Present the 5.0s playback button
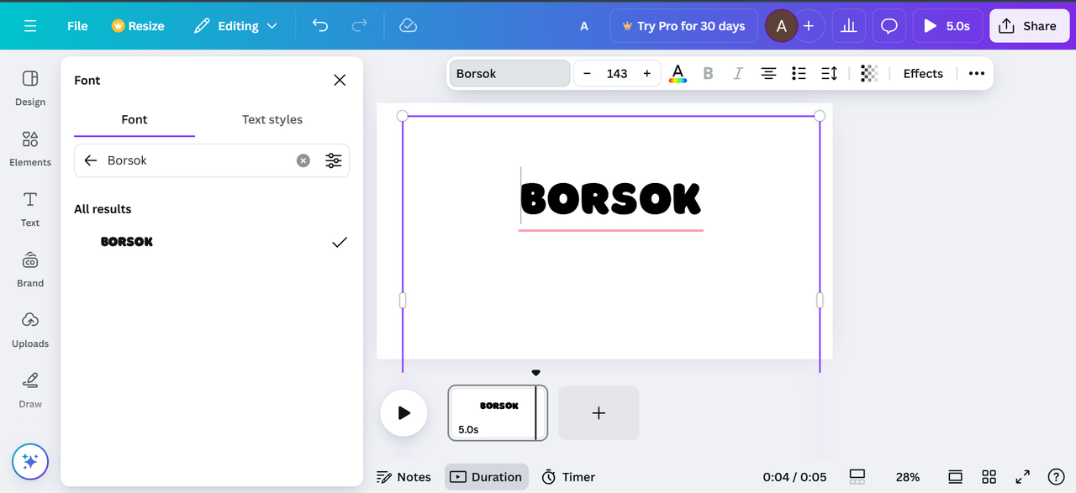Screen dimensions: 1076x493 coord(947,26)
